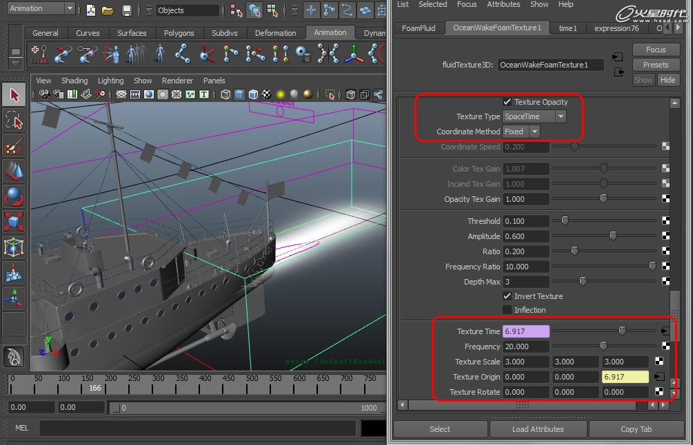Click the Set Key shelf icon
The width and height of the screenshot is (693, 445).
[x=40, y=54]
